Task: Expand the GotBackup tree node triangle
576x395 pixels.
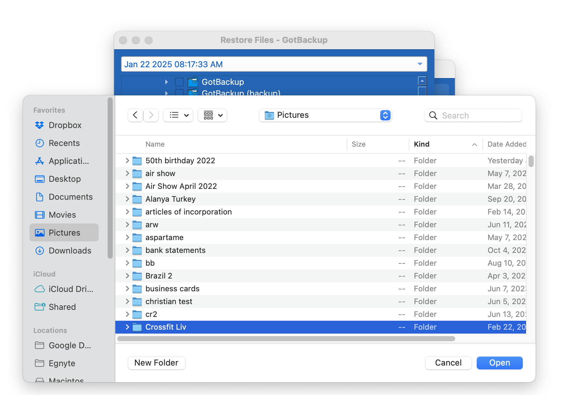Action: (166, 82)
